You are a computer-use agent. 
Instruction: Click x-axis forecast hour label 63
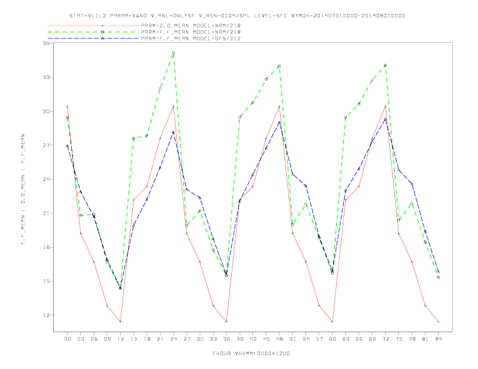click(x=346, y=339)
